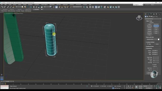Screen dimensions: 162x91
Task: Click the Align tool icon
Action: (x=87, y=7)
